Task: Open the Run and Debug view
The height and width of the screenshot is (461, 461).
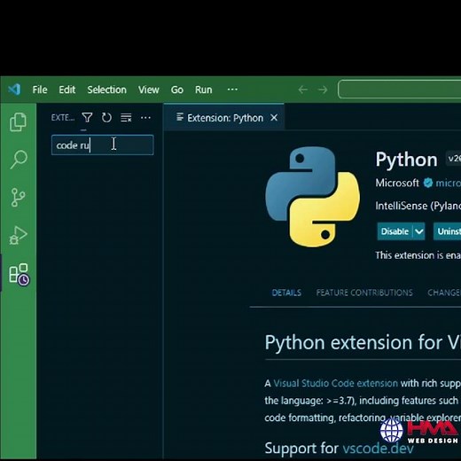Action: point(18,235)
